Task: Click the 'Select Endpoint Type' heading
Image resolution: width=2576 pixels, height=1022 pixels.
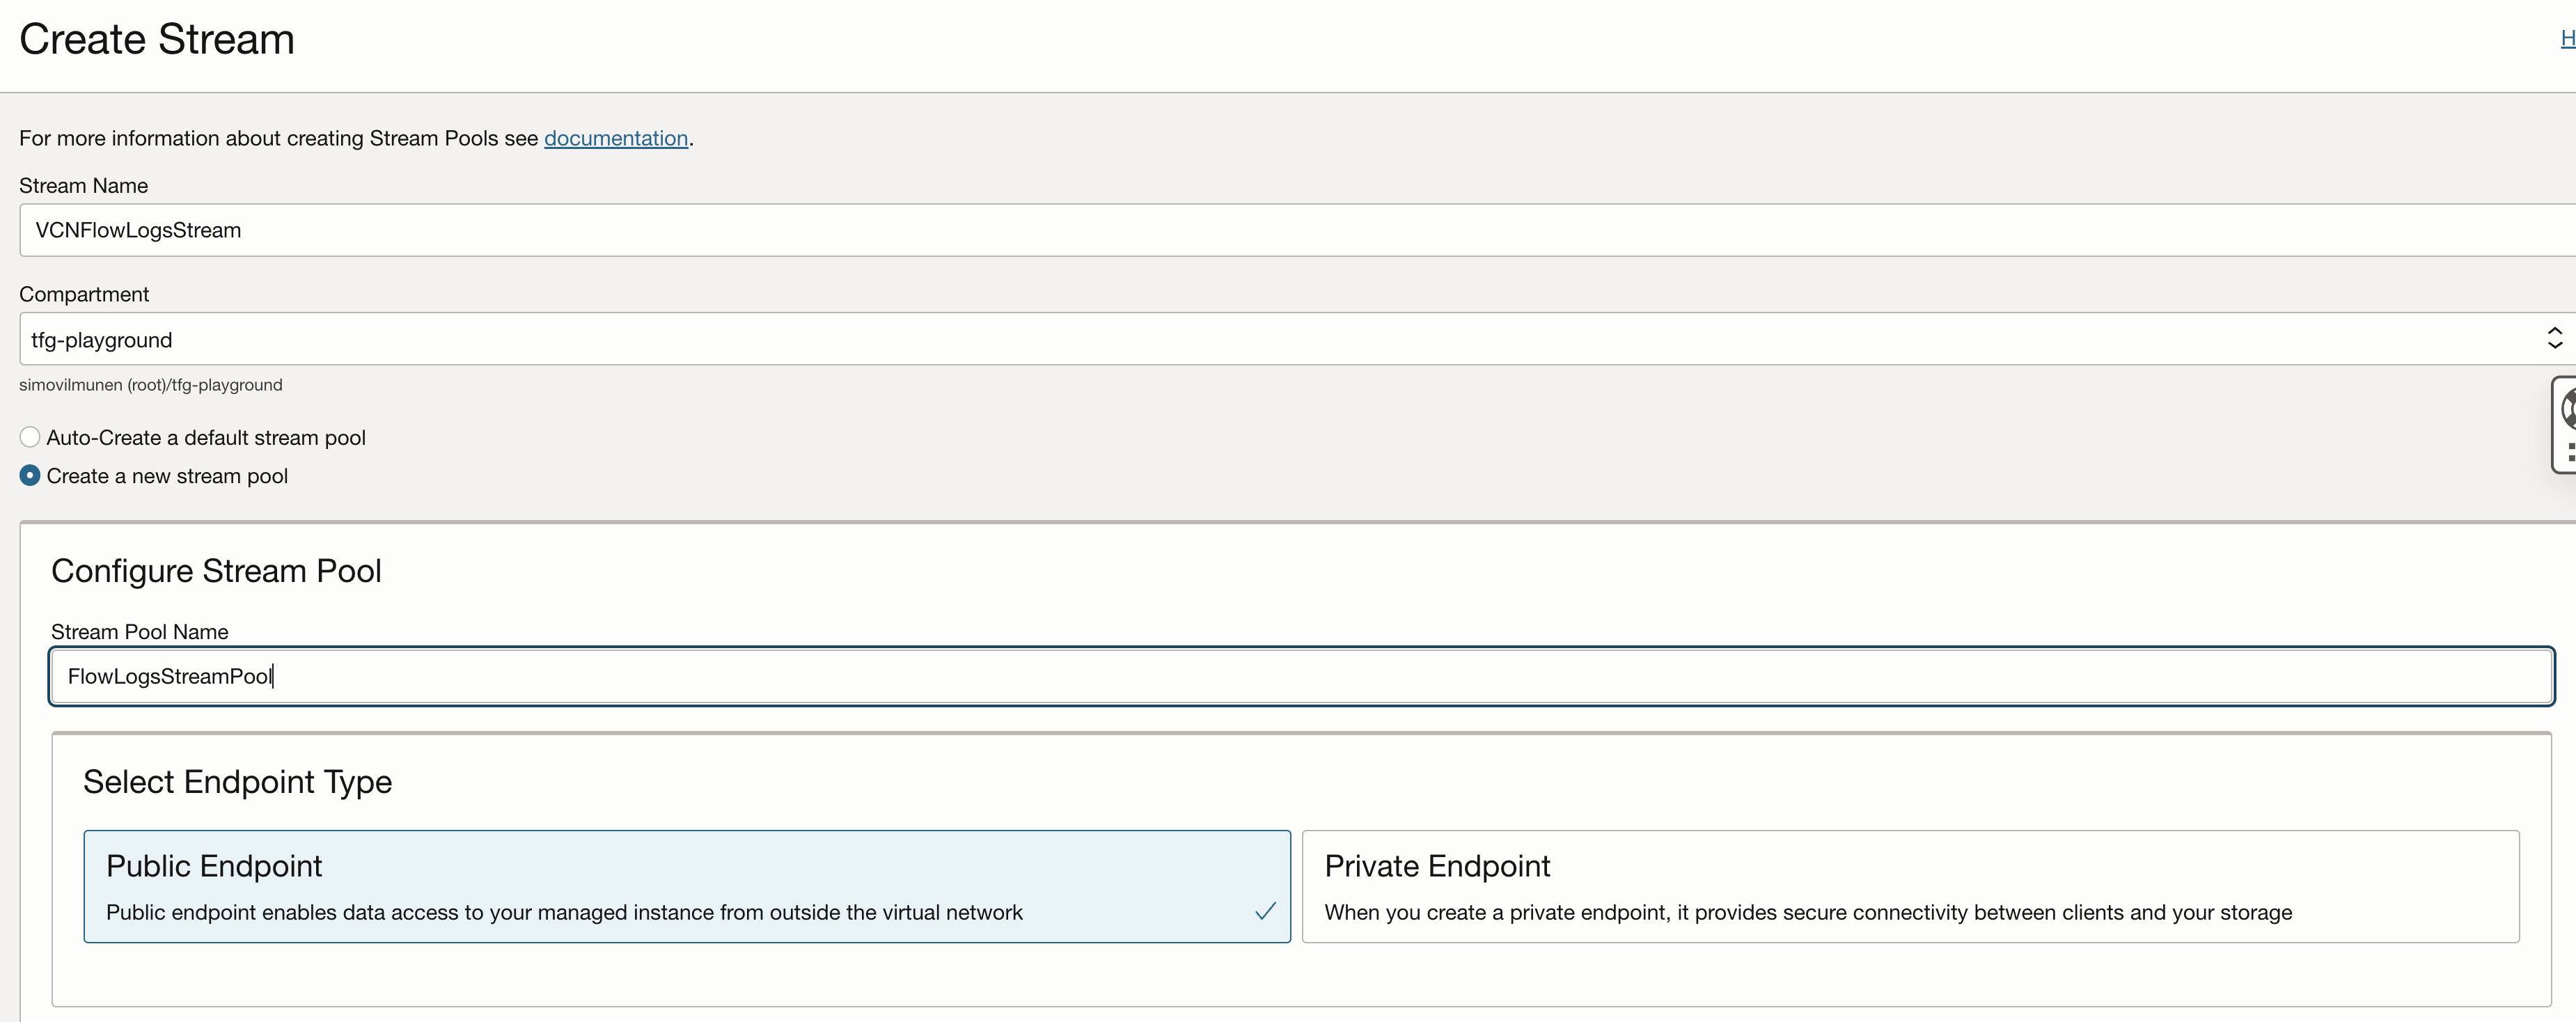Action: pos(237,782)
